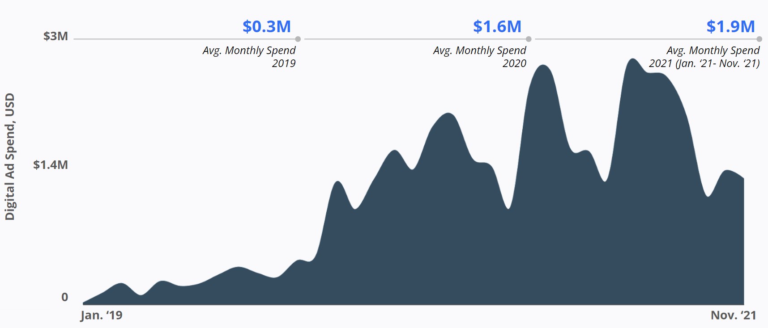The width and height of the screenshot is (768, 328).
Task: Click the right edge of the area chart above Nov. '21
Action: pyautogui.click(x=743, y=180)
